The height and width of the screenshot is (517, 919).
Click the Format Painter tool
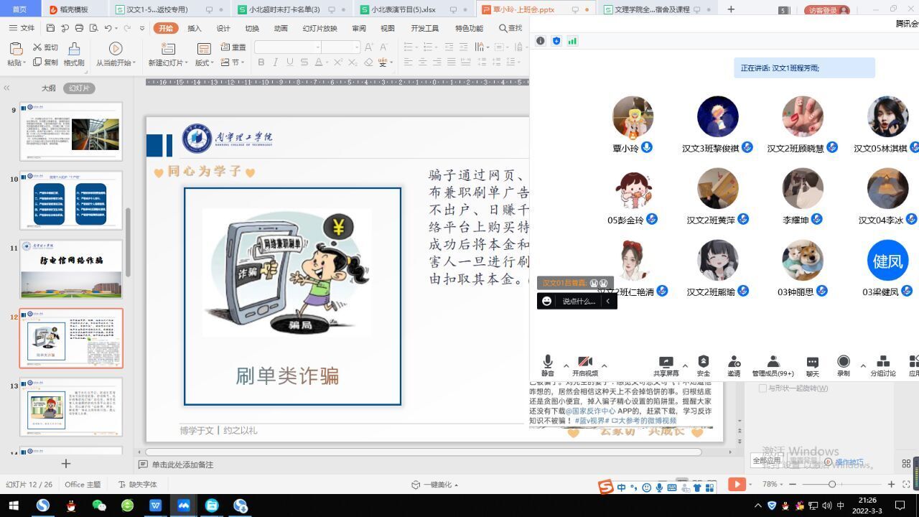[74, 54]
